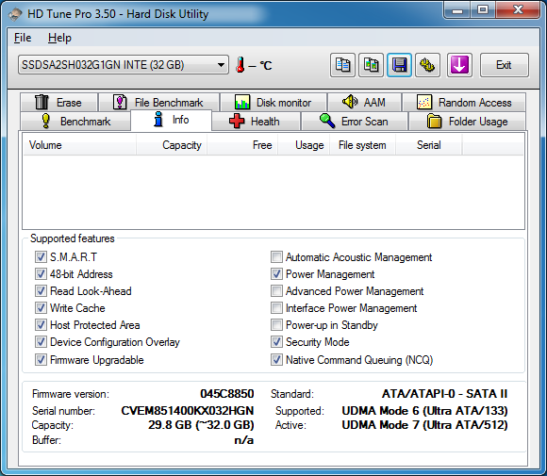Minimize the HD Tune Pro window
The width and height of the screenshot is (547, 476).
coord(457,10)
